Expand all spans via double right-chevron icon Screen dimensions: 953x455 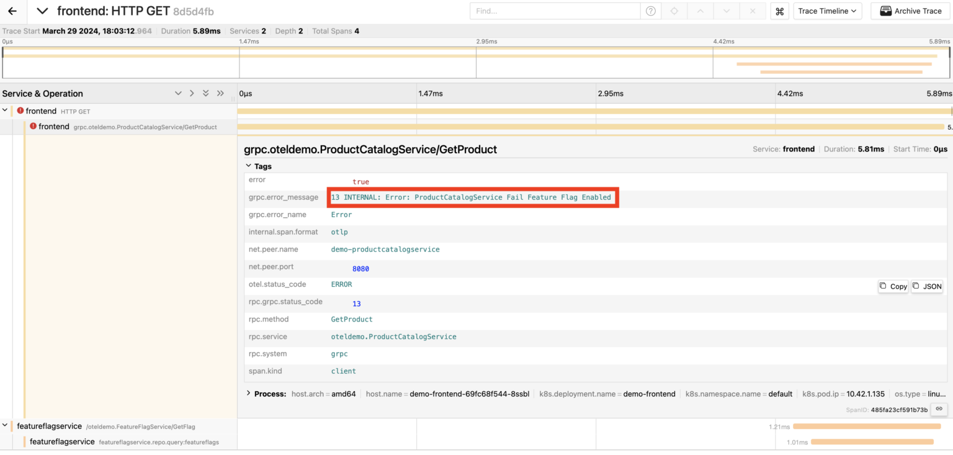click(x=220, y=92)
